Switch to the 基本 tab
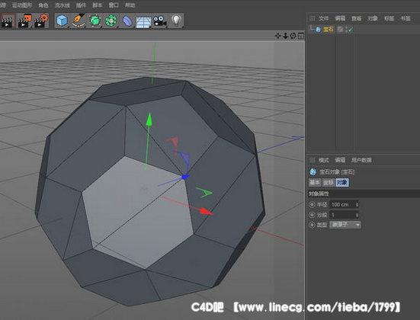Viewport: 420px width, 320px height. click(x=315, y=183)
